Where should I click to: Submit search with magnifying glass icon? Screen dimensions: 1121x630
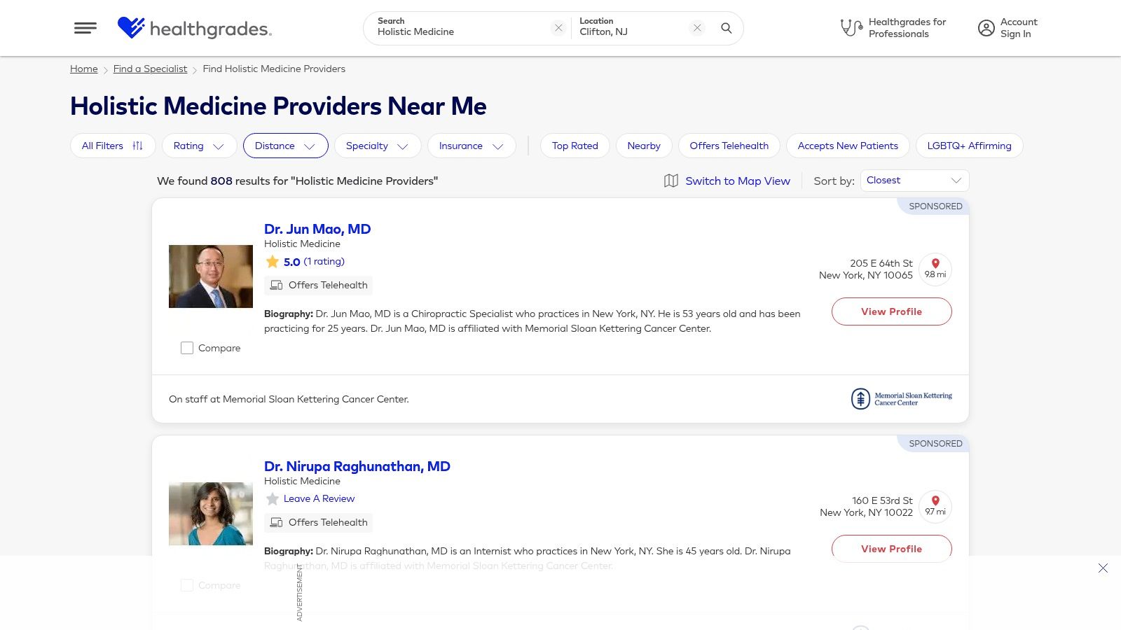(727, 28)
